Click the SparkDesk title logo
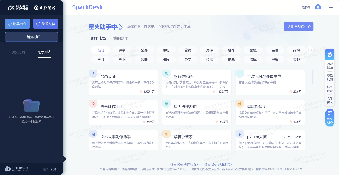The image size is (339, 175). (x=87, y=7)
